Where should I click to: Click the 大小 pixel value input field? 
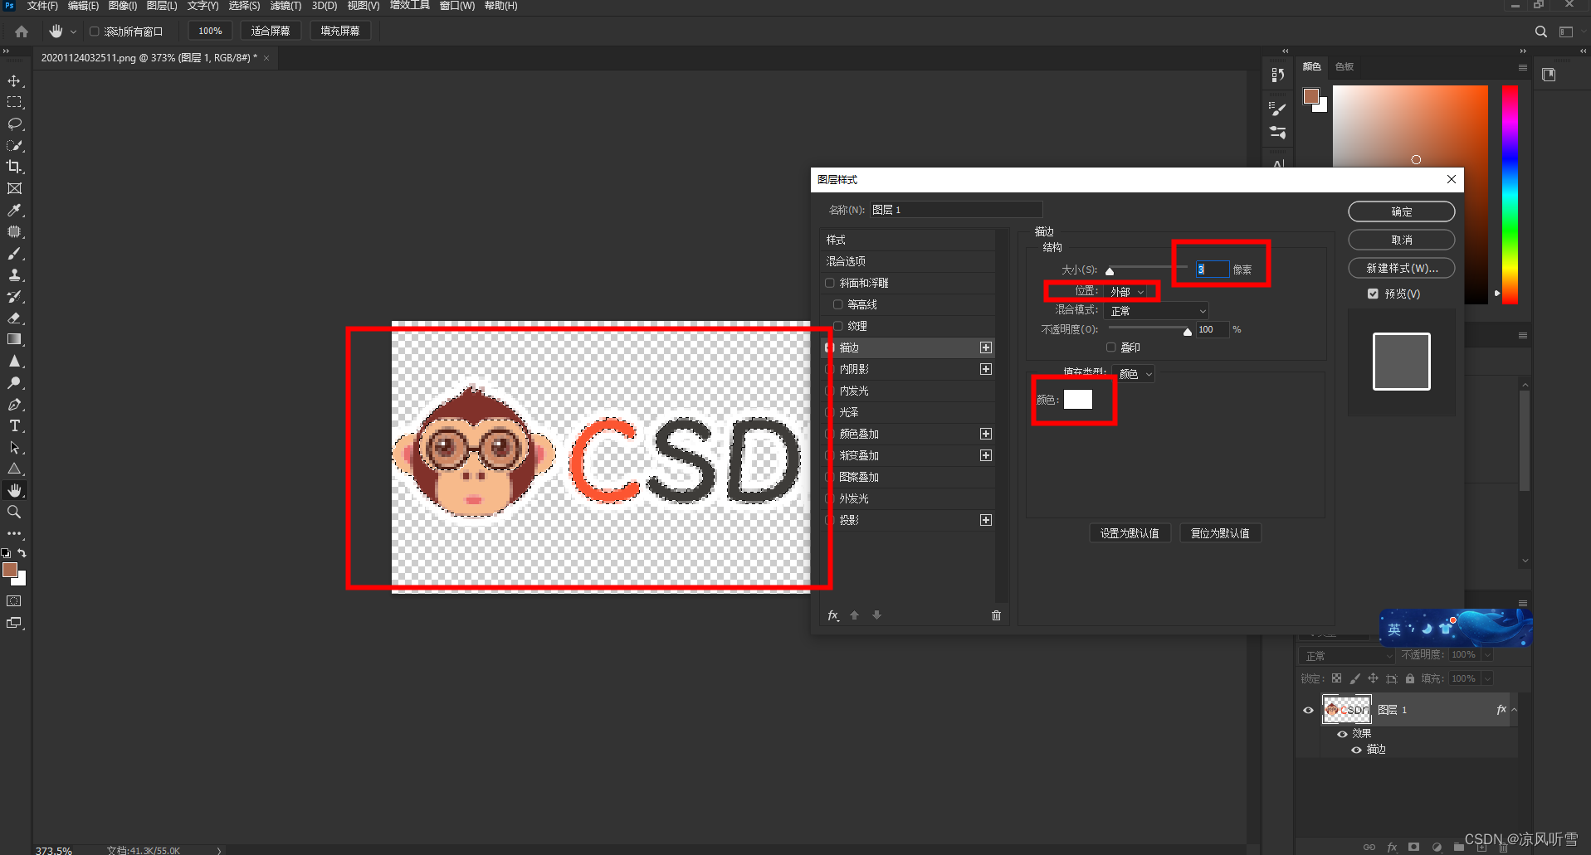click(x=1212, y=270)
